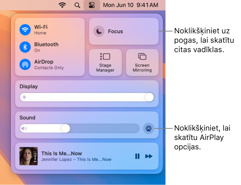Screen dimensions: 241x185
Task: Click the AirDrop Contacts Only status
Action: [x=49, y=68]
